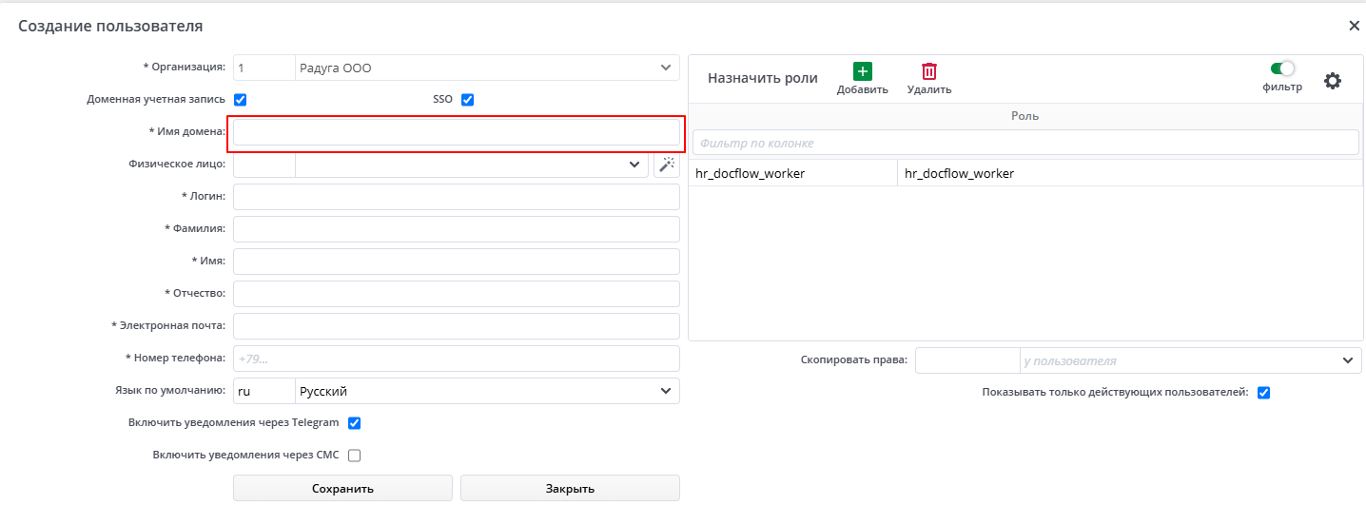
Task: Open the roles grid settings gear
Action: [1333, 81]
